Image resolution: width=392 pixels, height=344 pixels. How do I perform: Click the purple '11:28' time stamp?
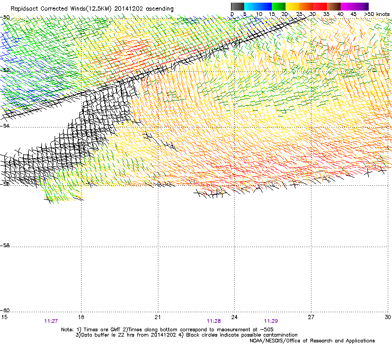(214, 321)
